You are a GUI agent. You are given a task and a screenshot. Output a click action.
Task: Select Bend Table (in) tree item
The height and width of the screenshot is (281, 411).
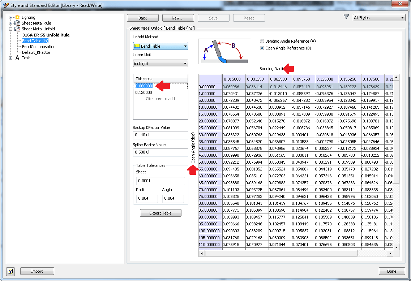tap(35, 41)
